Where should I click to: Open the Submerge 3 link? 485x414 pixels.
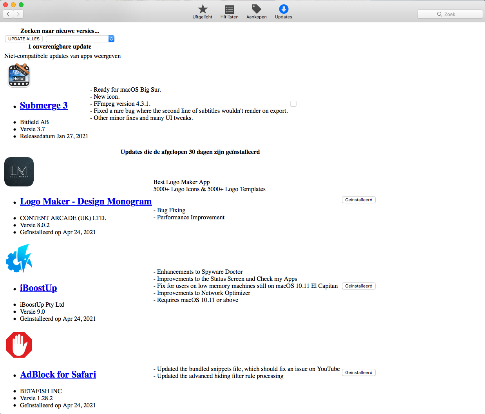coord(44,105)
